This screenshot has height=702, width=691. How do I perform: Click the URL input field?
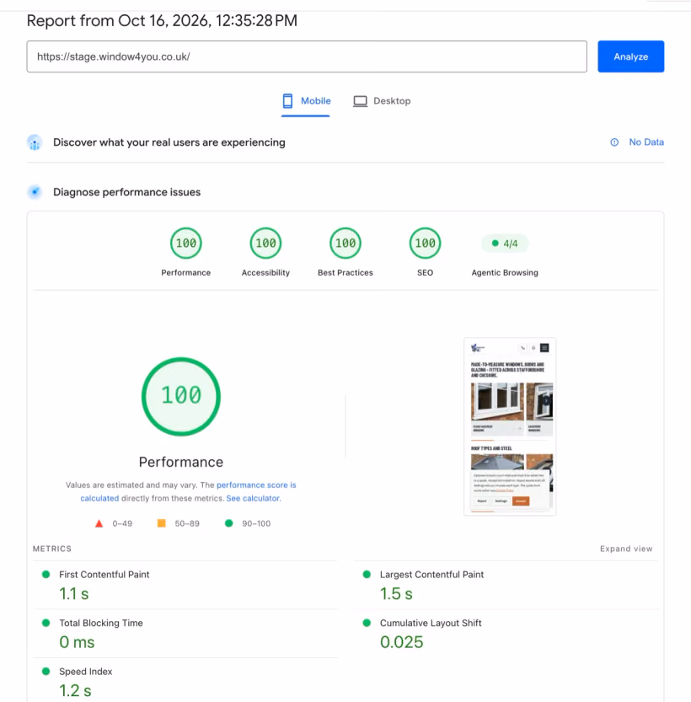click(x=307, y=56)
